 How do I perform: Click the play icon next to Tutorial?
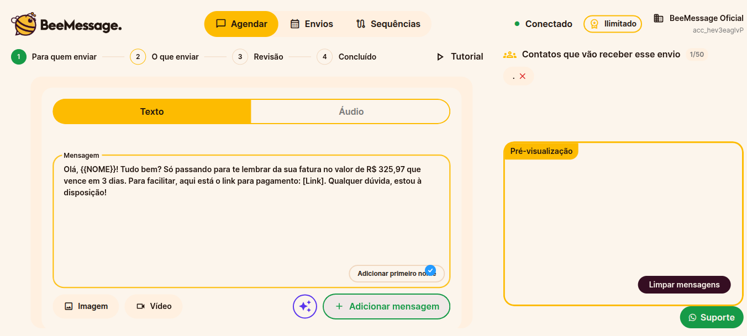click(440, 57)
